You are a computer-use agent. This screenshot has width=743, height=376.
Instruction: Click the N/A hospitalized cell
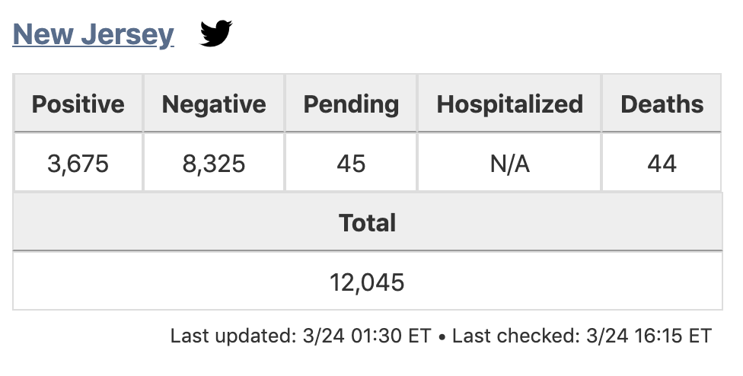click(509, 163)
